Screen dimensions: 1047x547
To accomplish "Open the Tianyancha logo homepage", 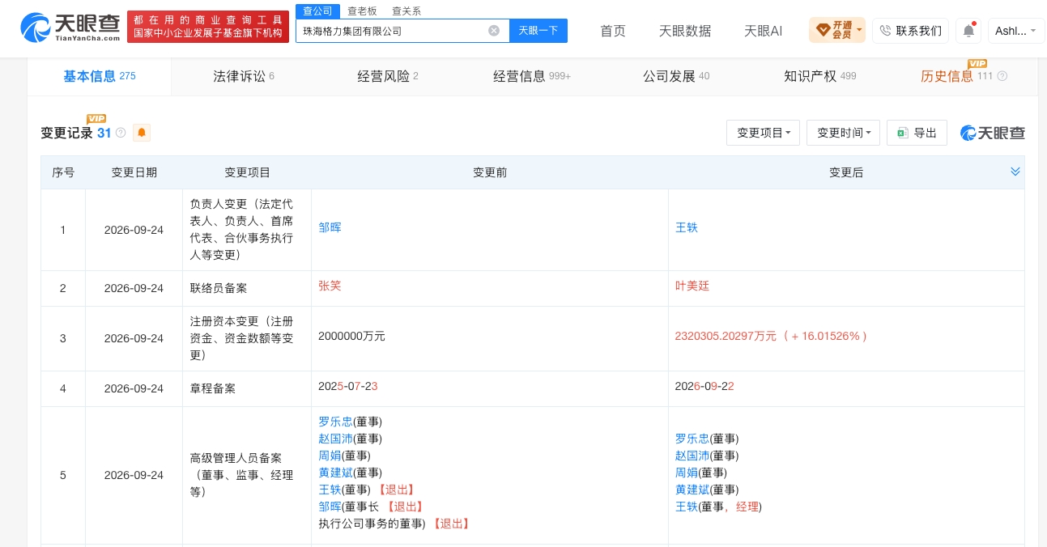I will (70, 28).
